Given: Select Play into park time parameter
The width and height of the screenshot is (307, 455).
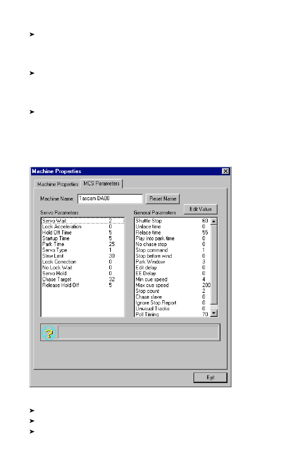Looking at the screenshot, I should coord(173,238).
